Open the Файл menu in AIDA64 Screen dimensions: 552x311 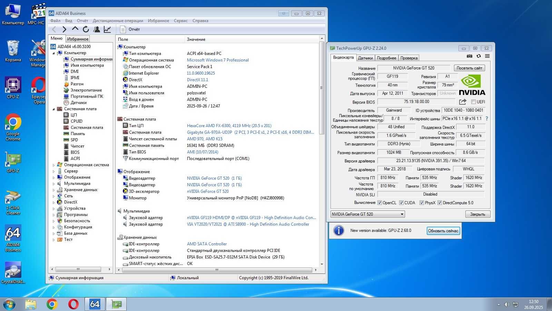click(x=55, y=21)
